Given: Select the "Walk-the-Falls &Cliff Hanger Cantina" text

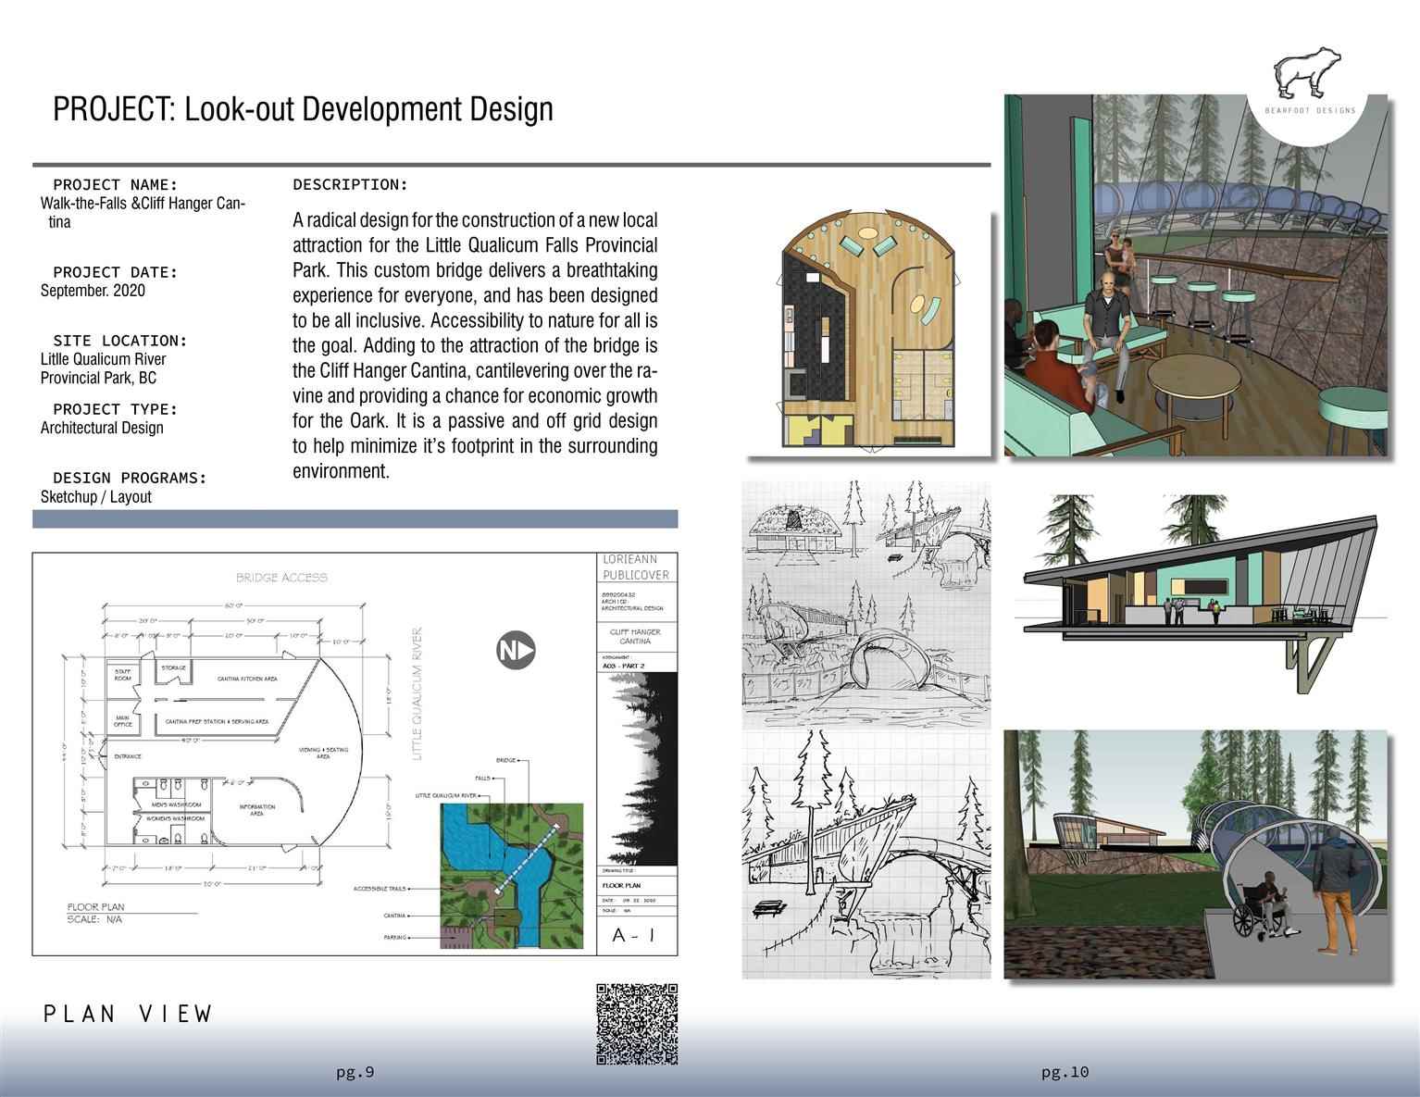Looking at the screenshot, I should (143, 213).
